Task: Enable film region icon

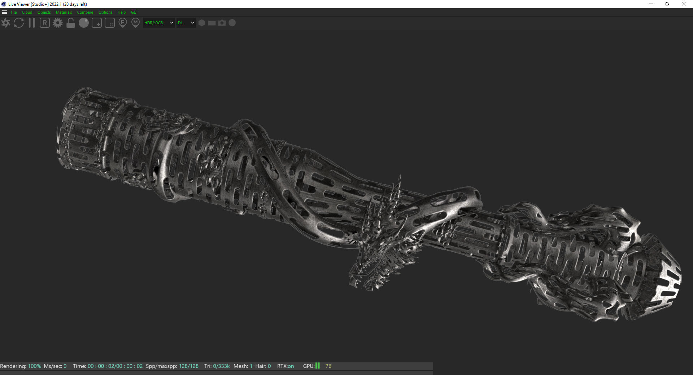Action: 110,23
